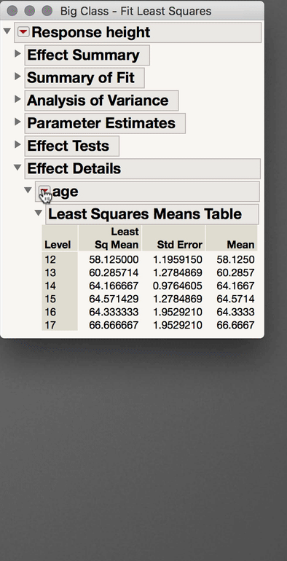Click level 17 in the table
Image resolution: width=287 pixels, height=561 pixels.
[x=50, y=325]
